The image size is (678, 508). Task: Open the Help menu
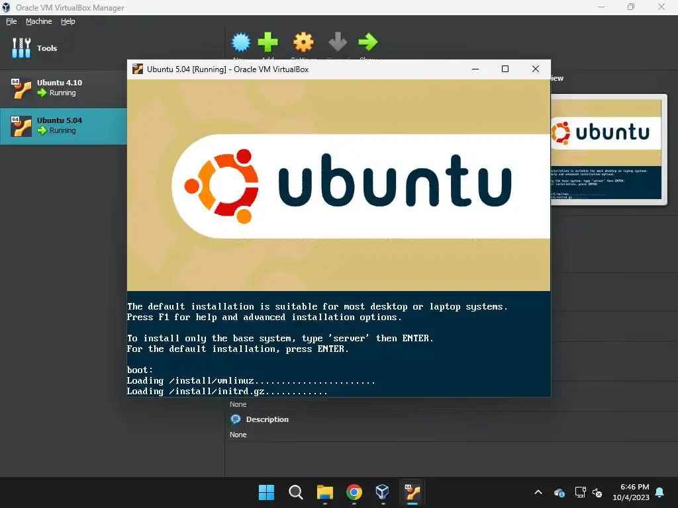tap(68, 21)
